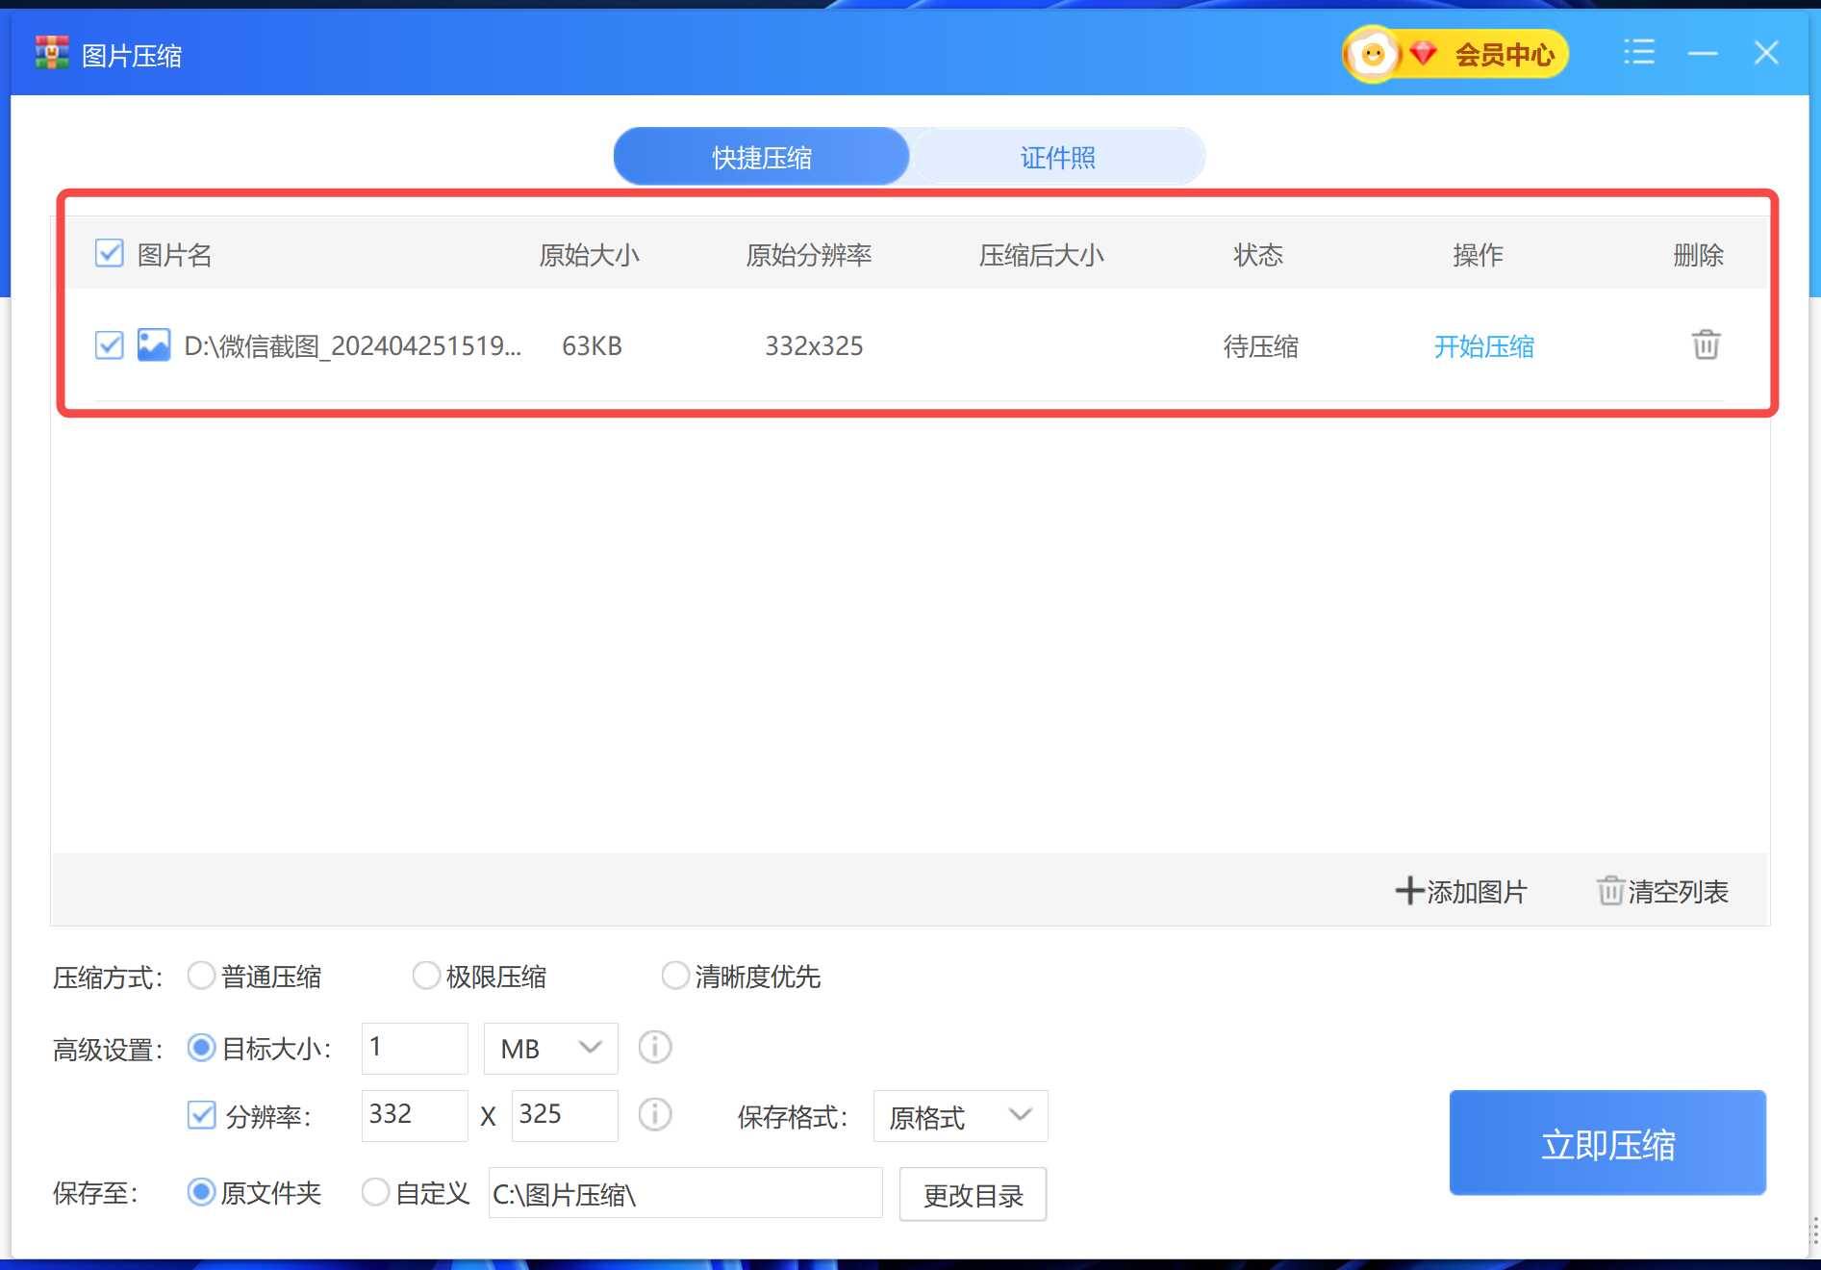
Task: Select the 清晰度优先 radio button
Action: 675,976
